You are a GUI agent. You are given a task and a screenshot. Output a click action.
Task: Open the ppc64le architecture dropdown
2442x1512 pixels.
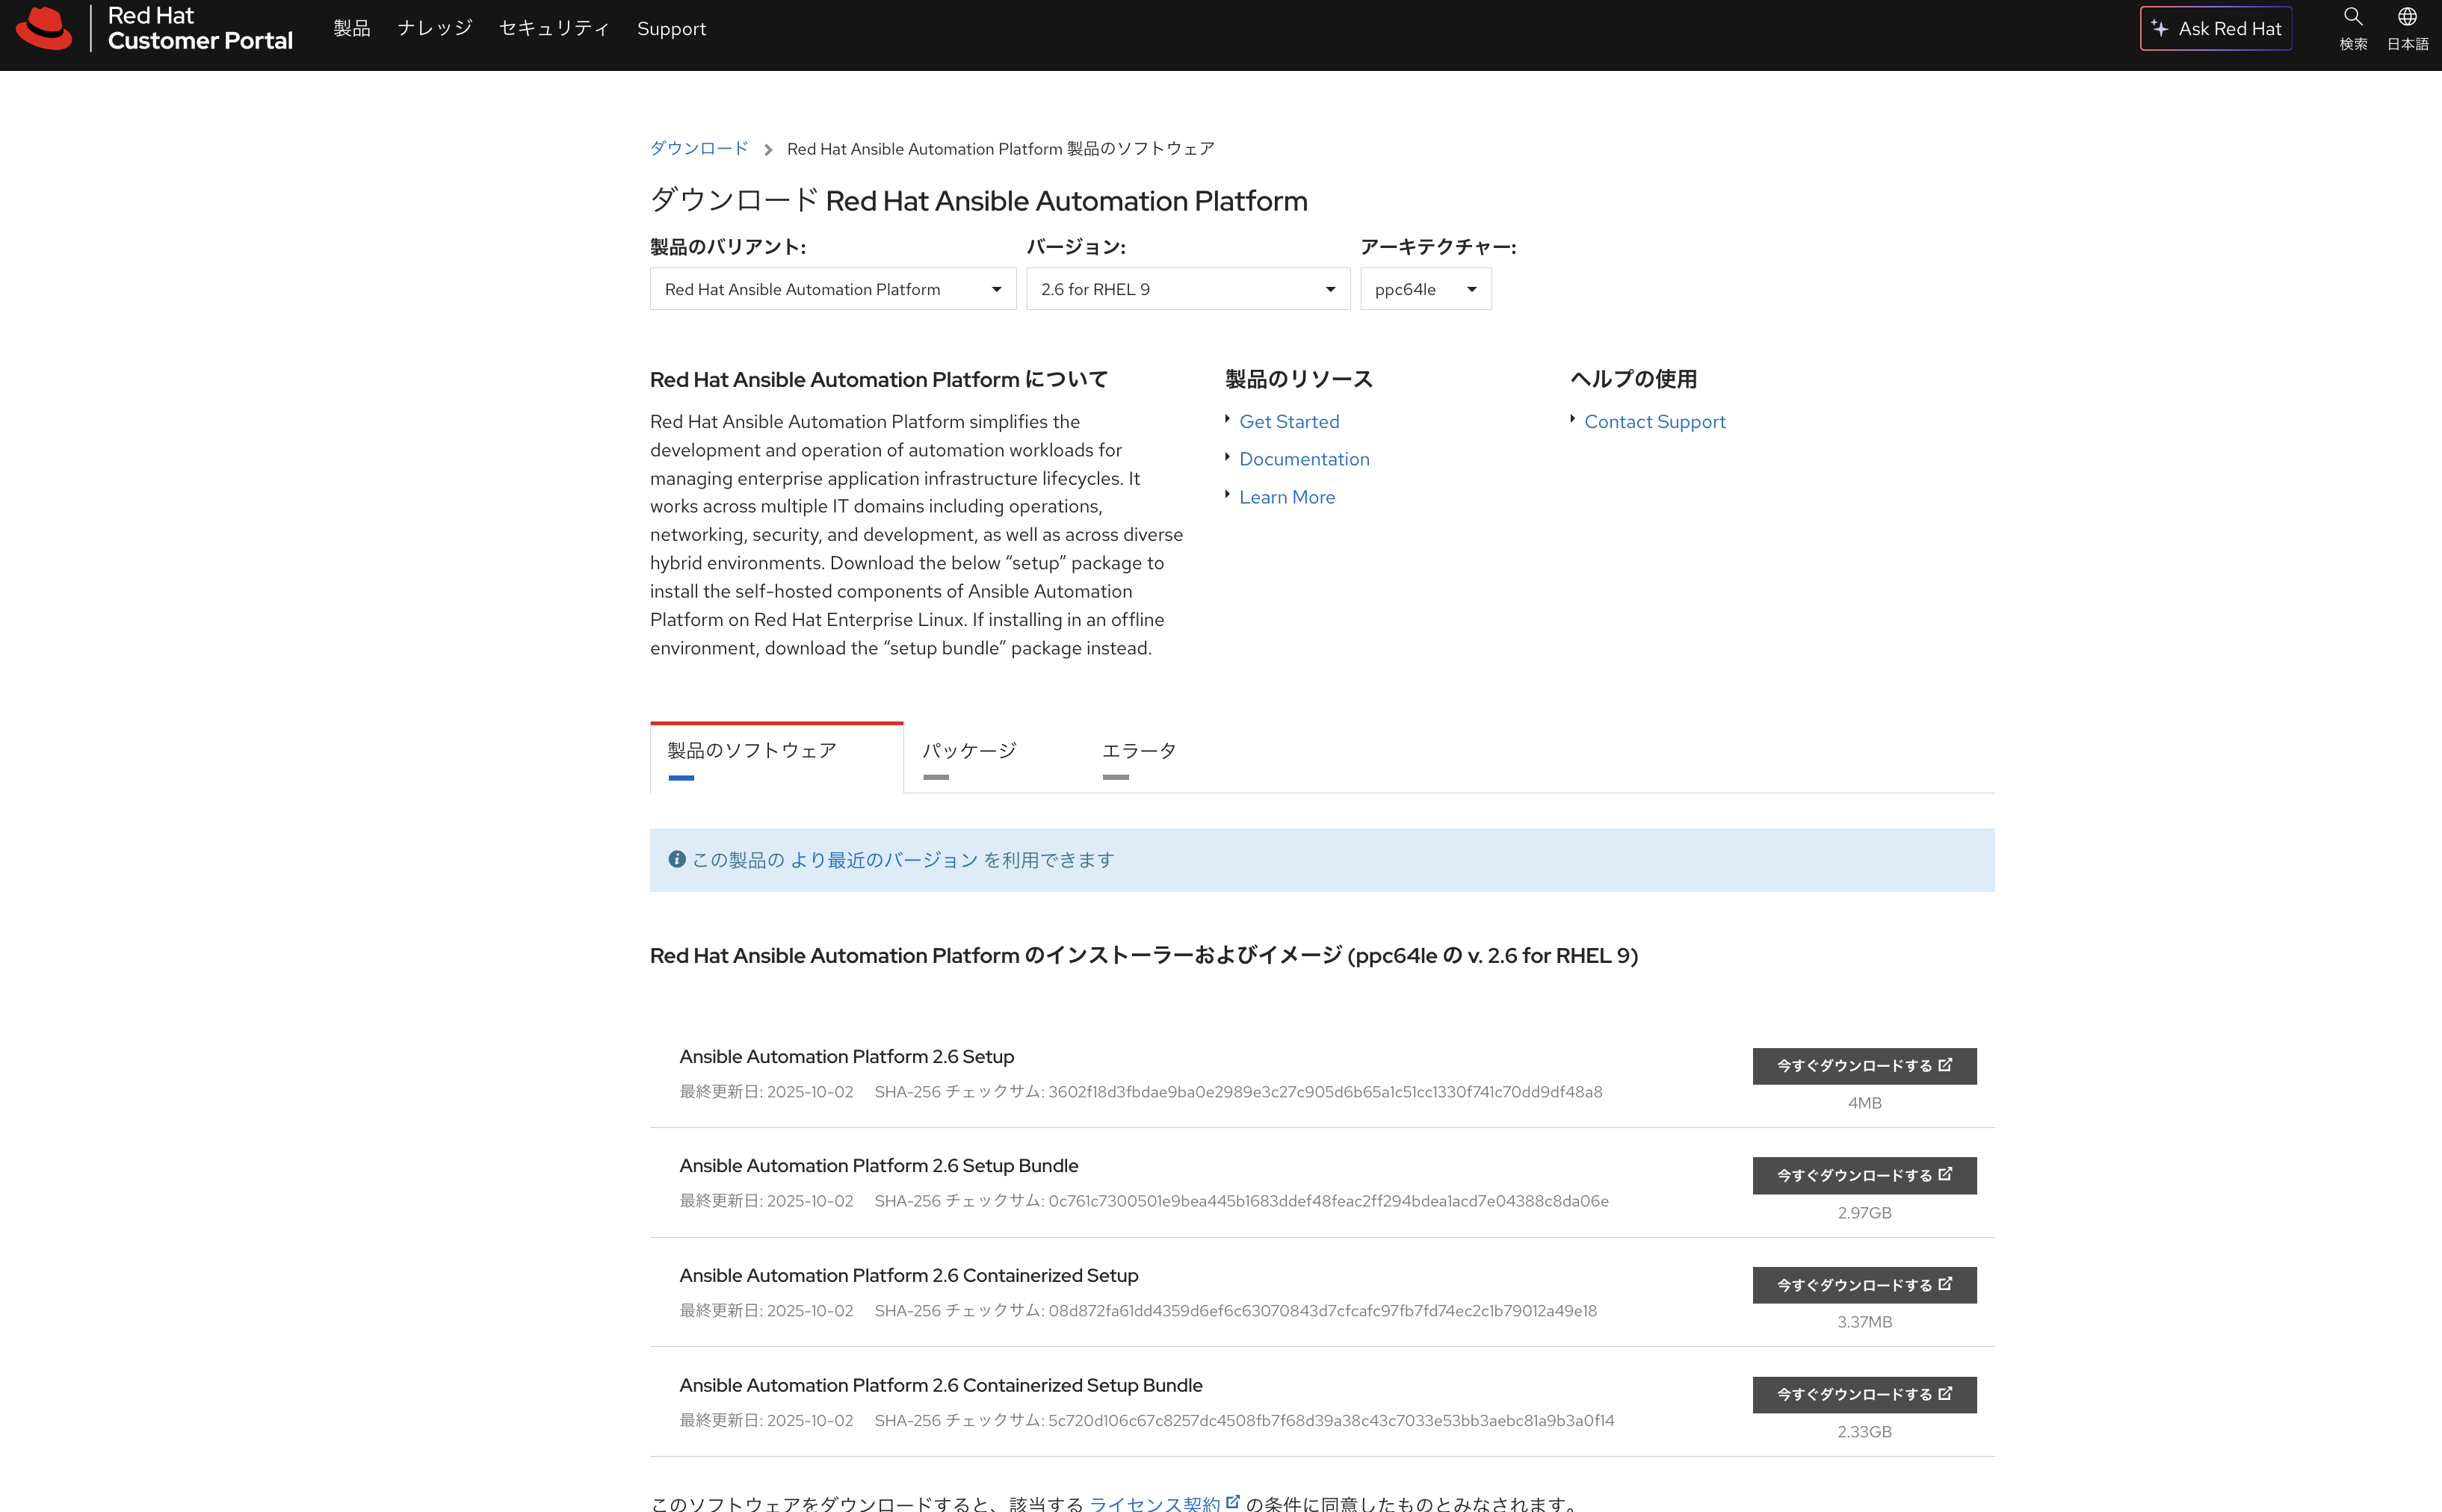(x=1425, y=289)
